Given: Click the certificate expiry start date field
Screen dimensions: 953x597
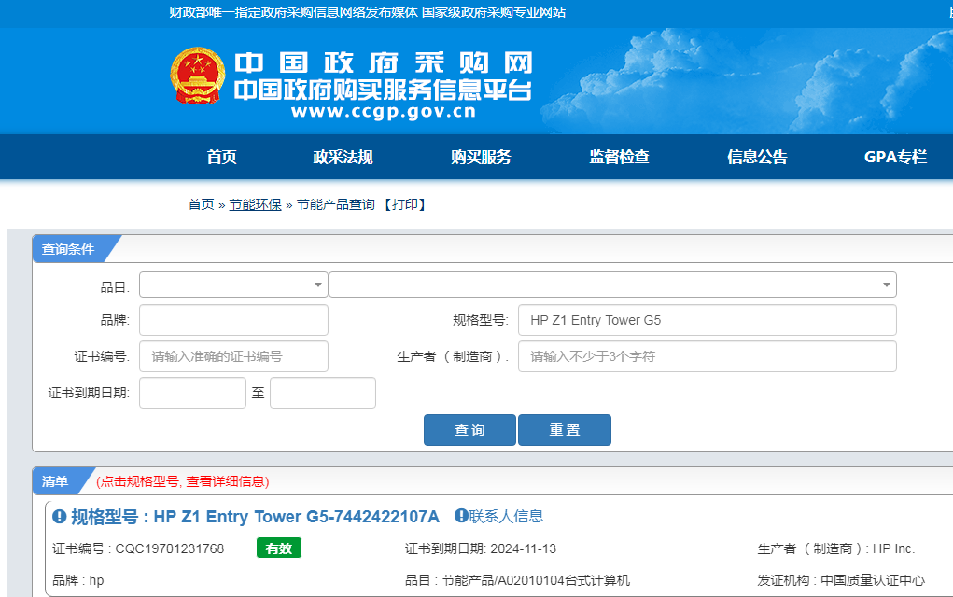Looking at the screenshot, I should tap(192, 393).
